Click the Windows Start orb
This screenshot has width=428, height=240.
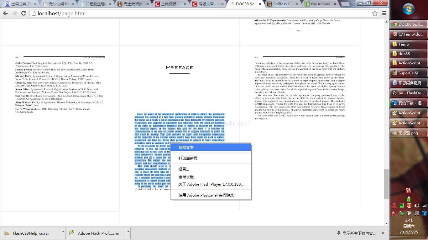point(409,9)
